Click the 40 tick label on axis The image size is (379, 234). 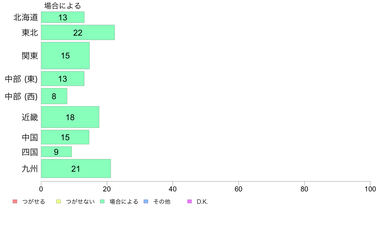tap(173, 189)
